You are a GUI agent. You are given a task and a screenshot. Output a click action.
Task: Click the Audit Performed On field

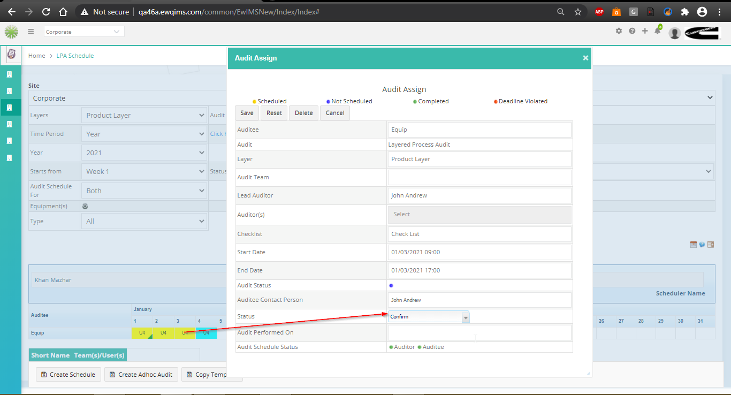pyautogui.click(x=479, y=332)
